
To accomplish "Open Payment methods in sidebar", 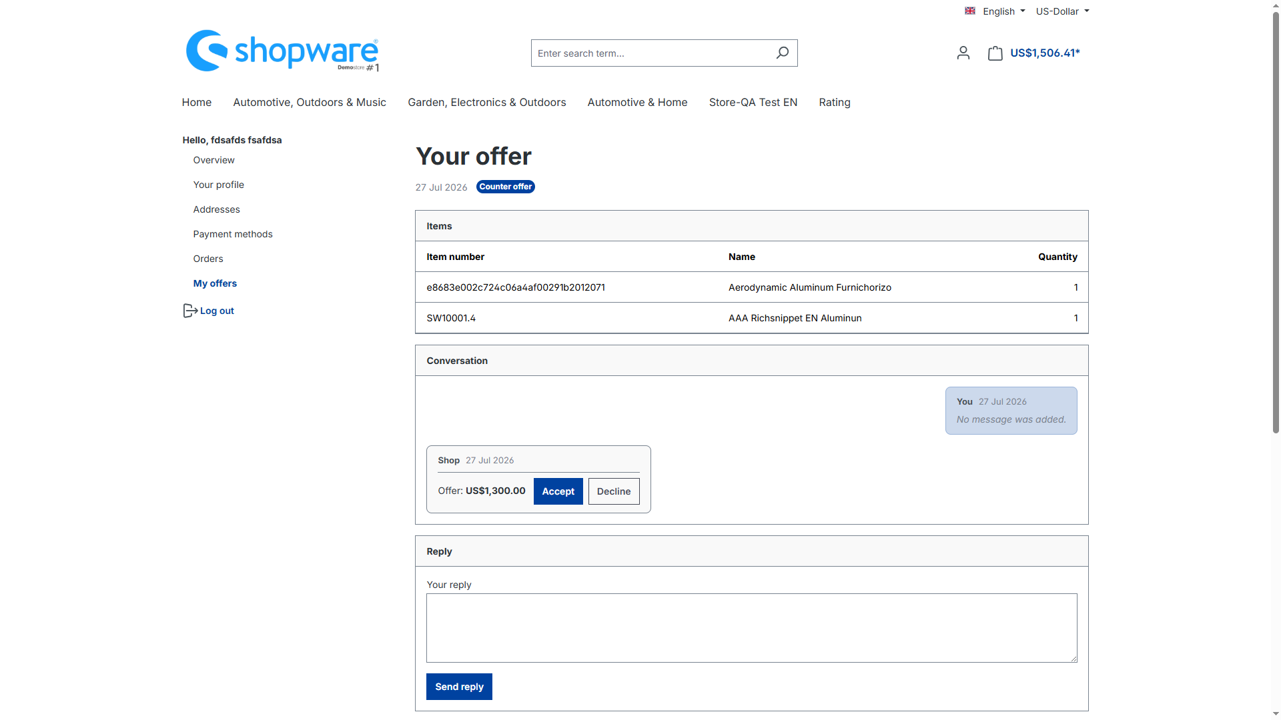I will pyautogui.click(x=232, y=234).
